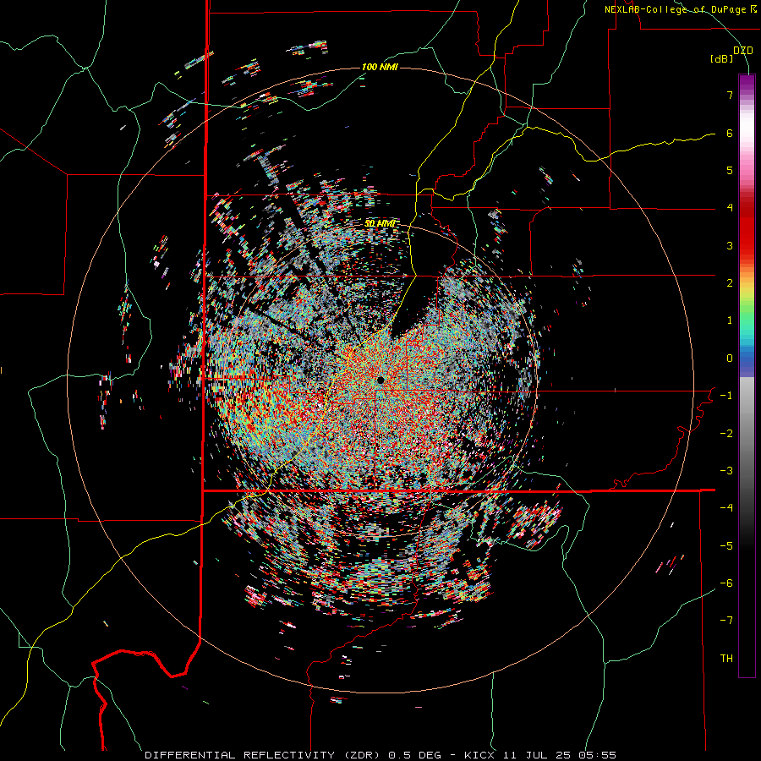Click the 3 value on color scale

730,245
